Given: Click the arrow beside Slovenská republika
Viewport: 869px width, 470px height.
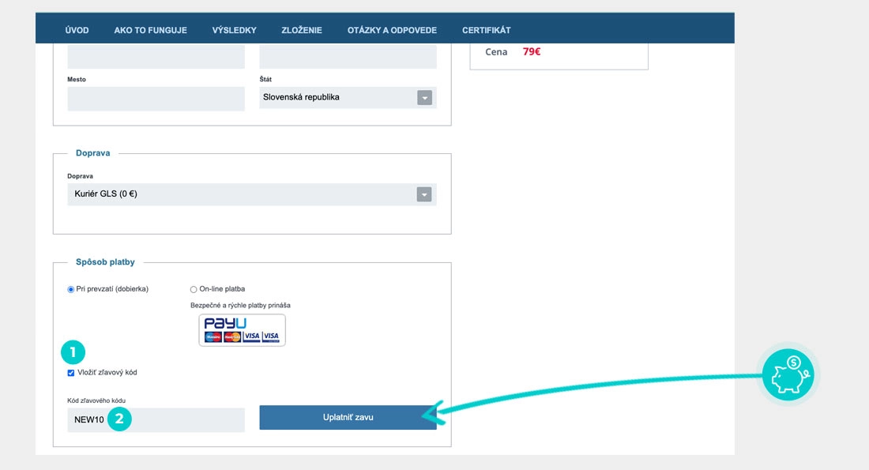Looking at the screenshot, I should pyautogui.click(x=424, y=97).
